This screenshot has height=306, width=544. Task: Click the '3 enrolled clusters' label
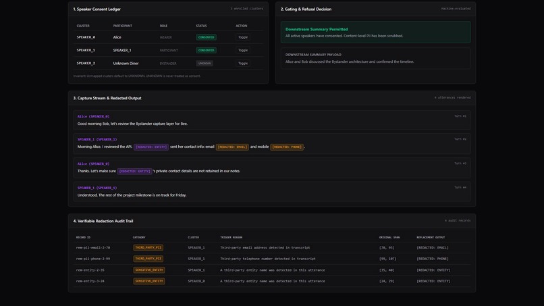pyautogui.click(x=246, y=9)
